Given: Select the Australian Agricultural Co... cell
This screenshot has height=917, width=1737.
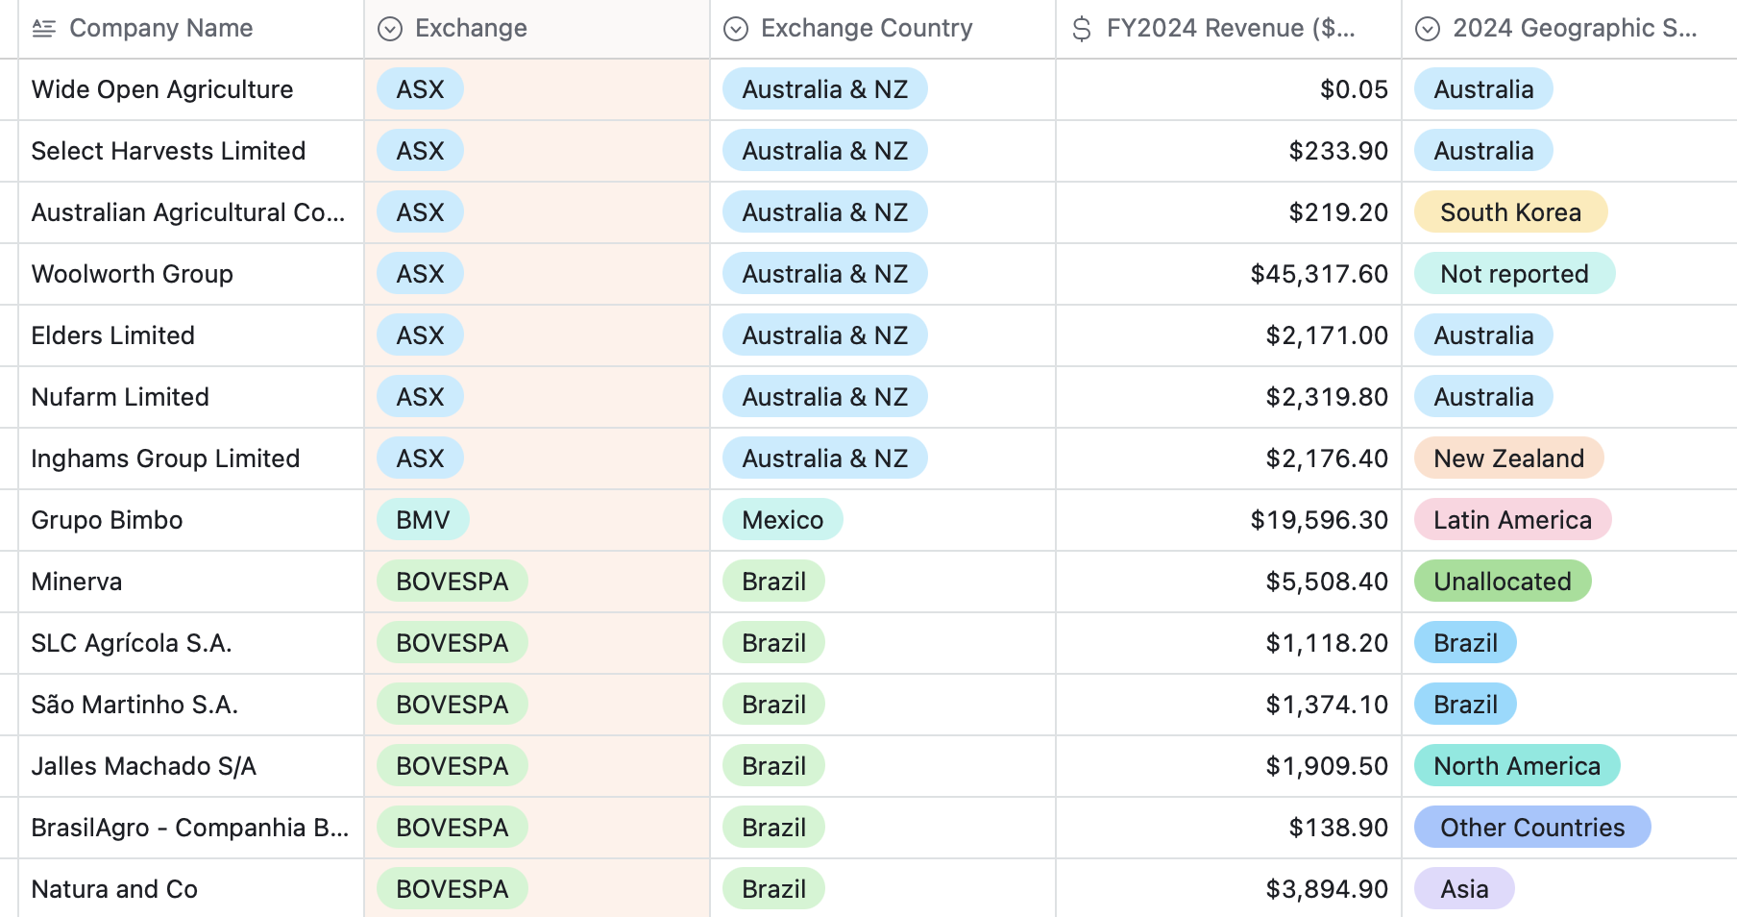Looking at the screenshot, I should (x=191, y=212).
